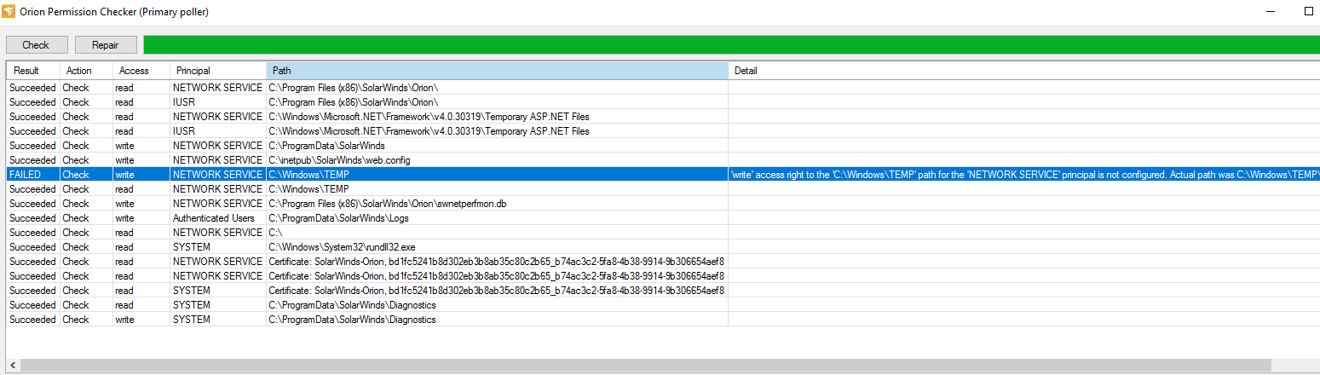Select the C:\Windows\System32\rundll32.exe row
1320x375 pixels.
[663, 247]
